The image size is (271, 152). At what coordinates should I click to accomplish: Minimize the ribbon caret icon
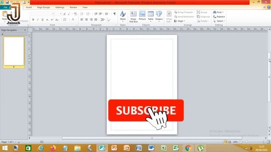click(x=264, y=7)
